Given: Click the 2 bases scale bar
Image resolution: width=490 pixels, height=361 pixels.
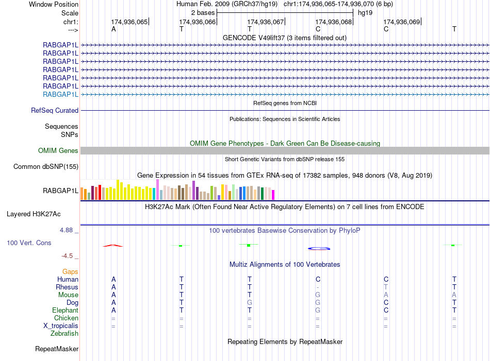Looking at the screenshot, I should click(285, 13).
